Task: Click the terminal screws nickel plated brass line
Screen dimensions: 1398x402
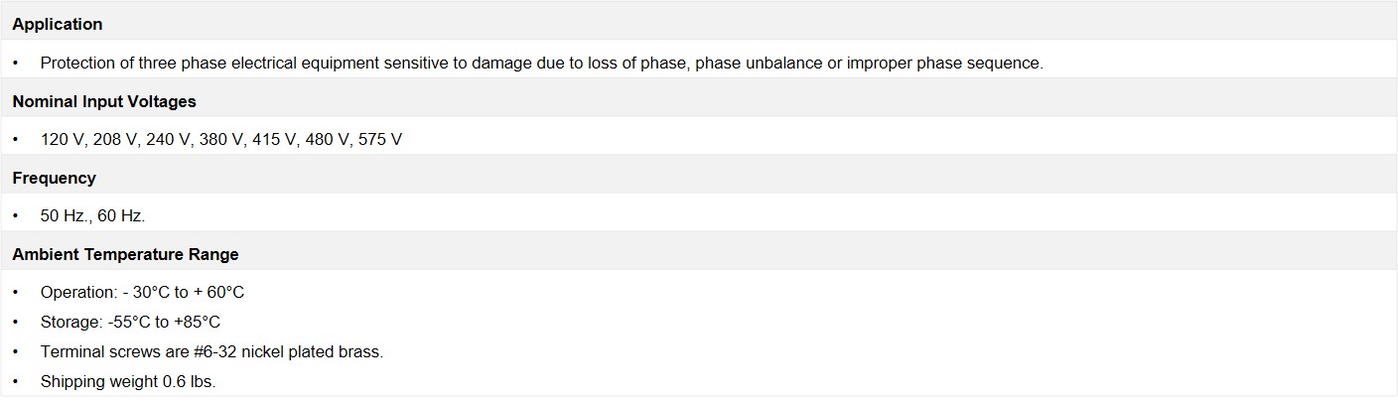Action: 211,351
